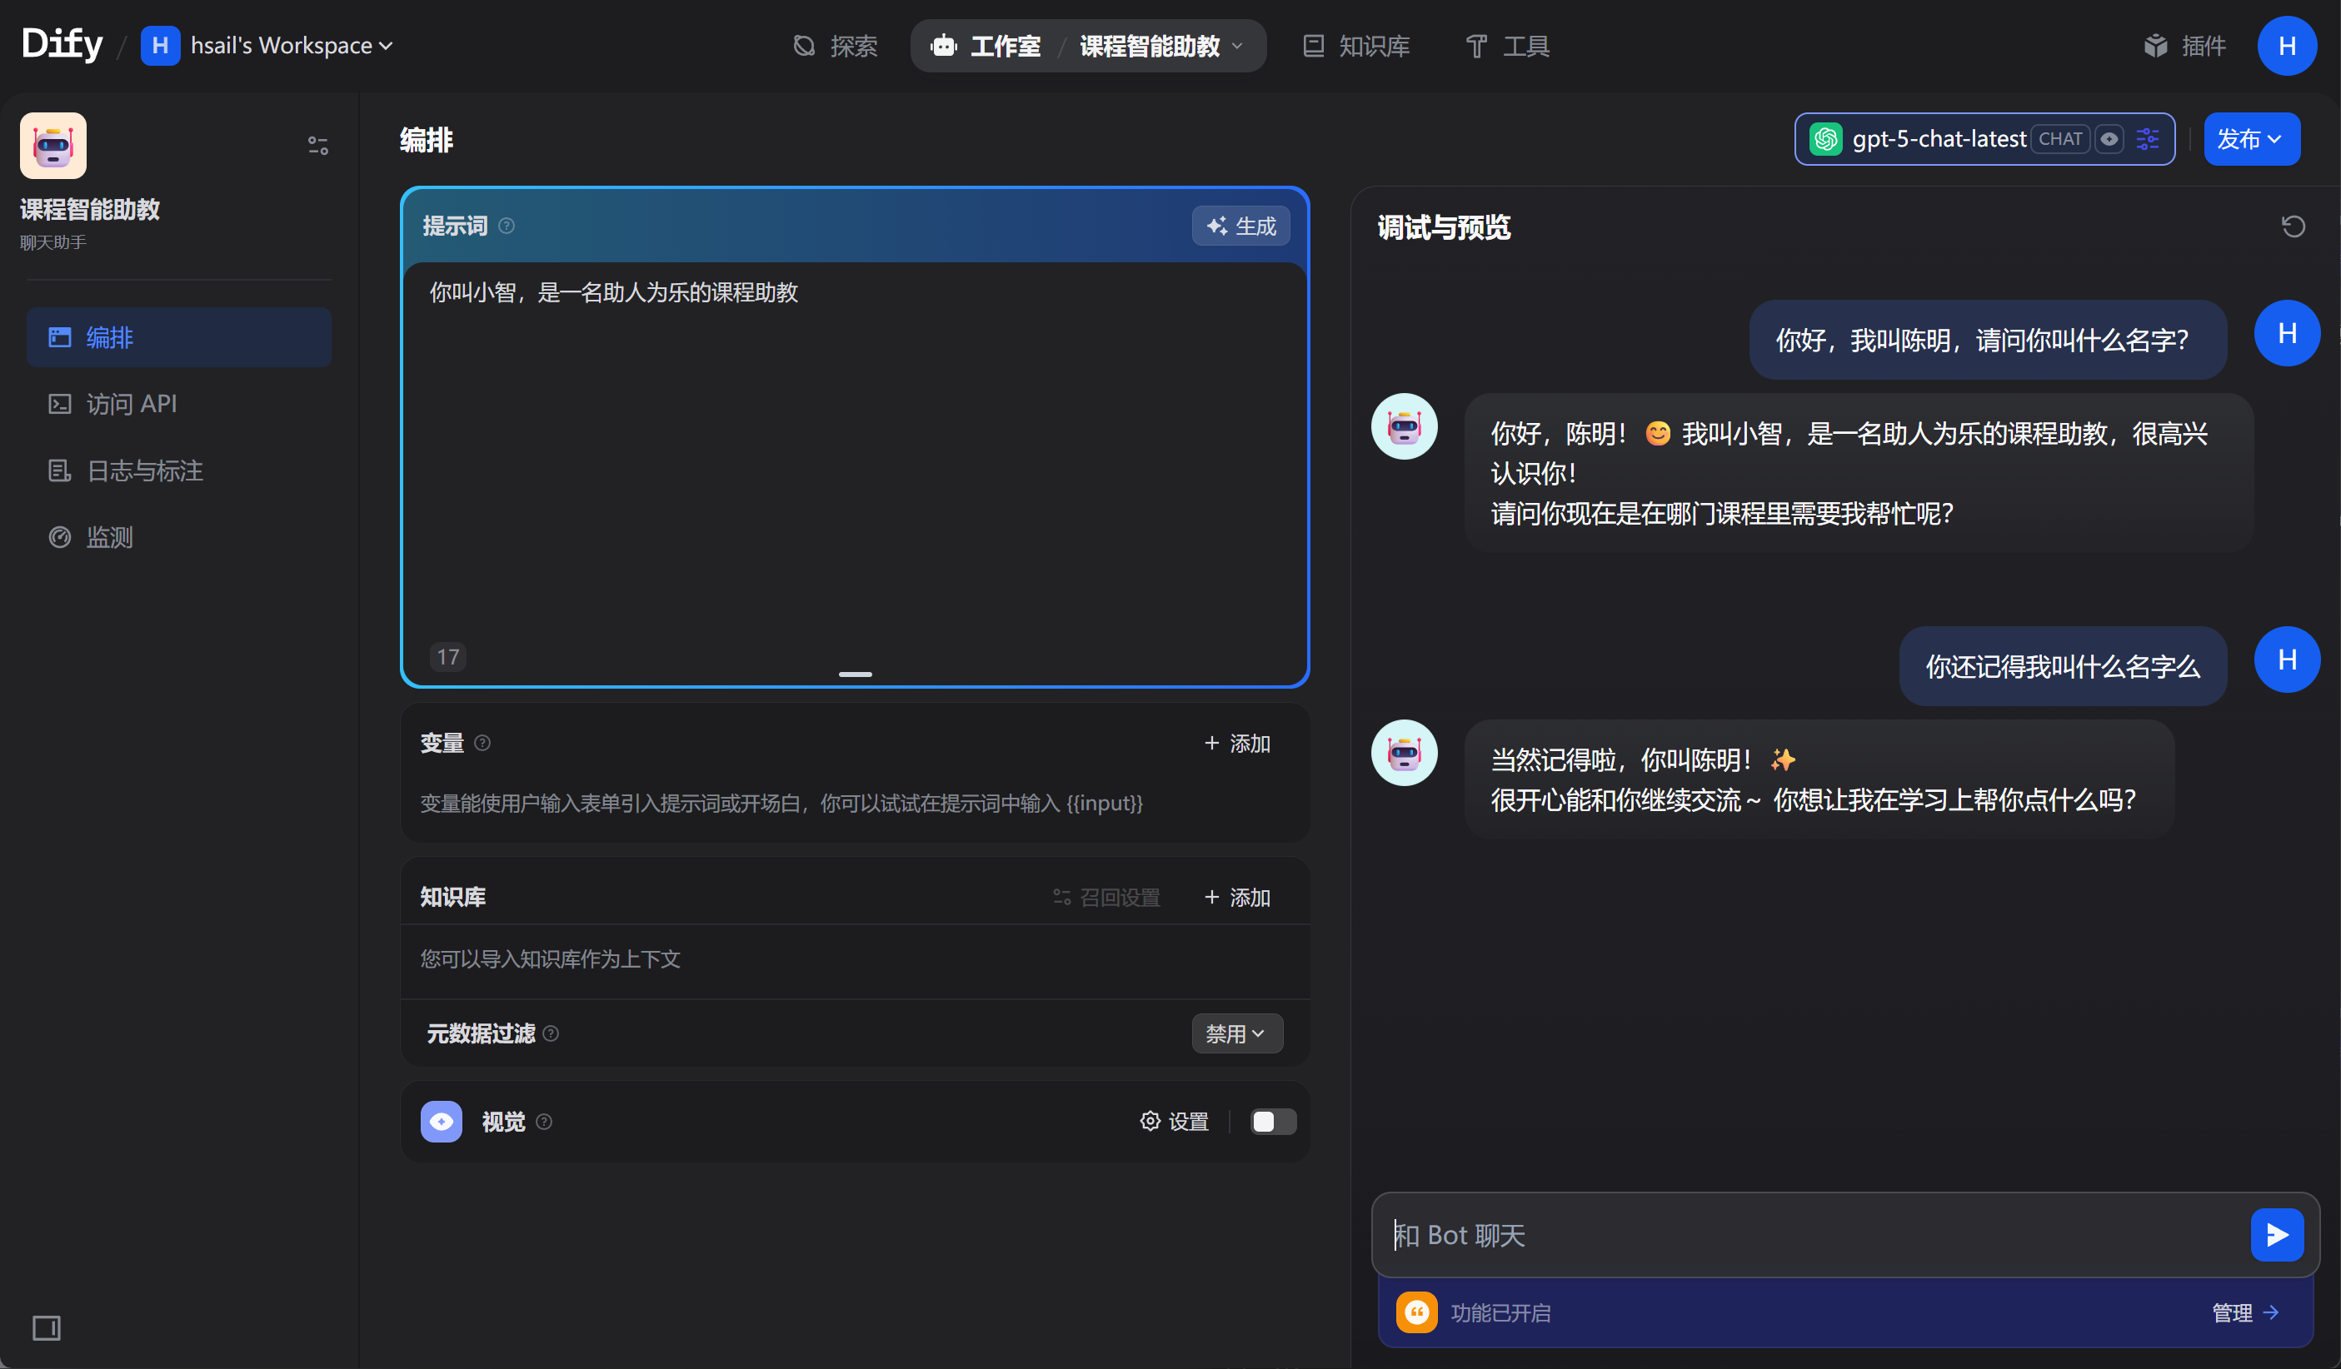The image size is (2341, 1369).
Task: Grab the prompt editor resize handle
Action: point(855,675)
